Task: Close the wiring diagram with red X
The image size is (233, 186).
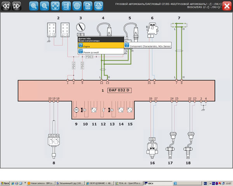Action: 227,6
